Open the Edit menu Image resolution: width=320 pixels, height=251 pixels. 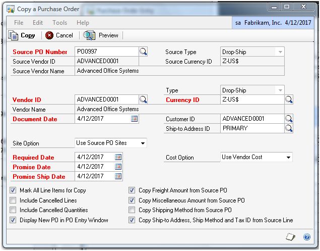click(38, 23)
